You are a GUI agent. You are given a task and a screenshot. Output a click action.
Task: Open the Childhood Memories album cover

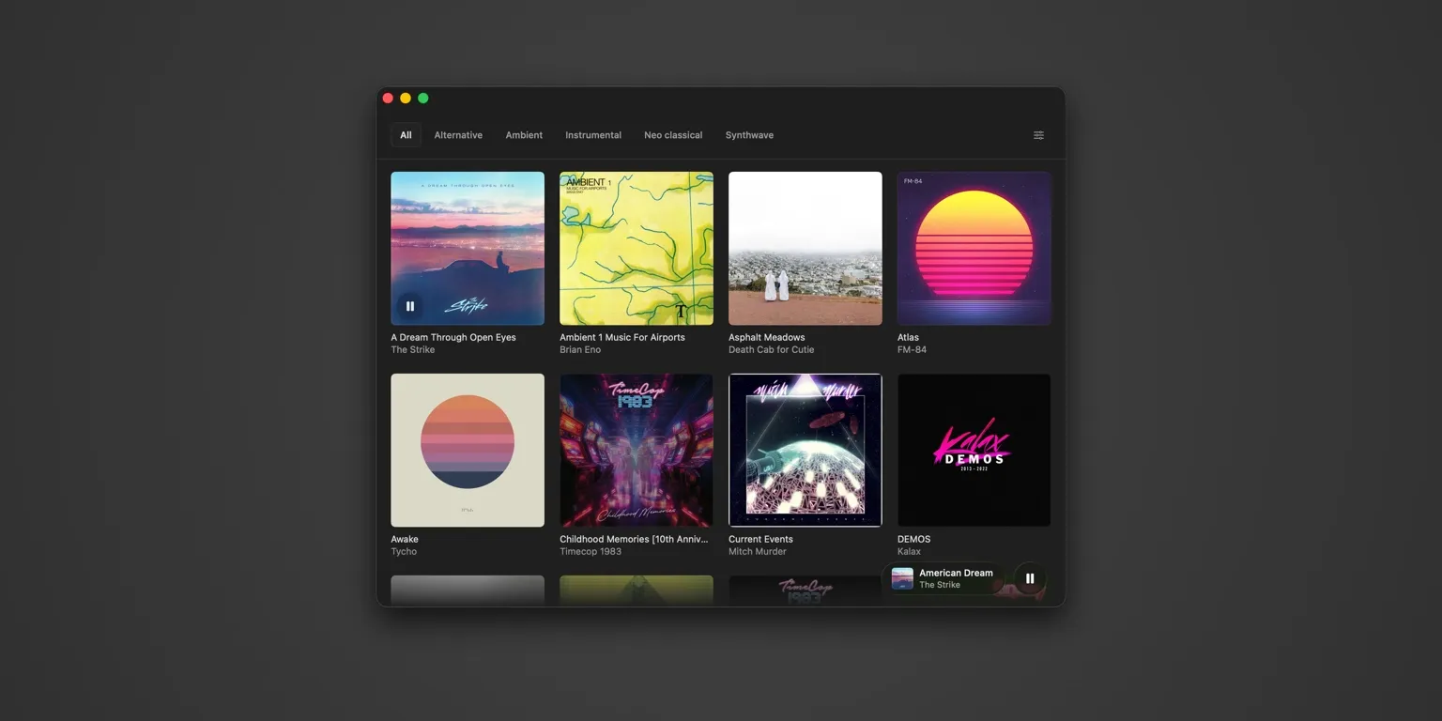637,451
